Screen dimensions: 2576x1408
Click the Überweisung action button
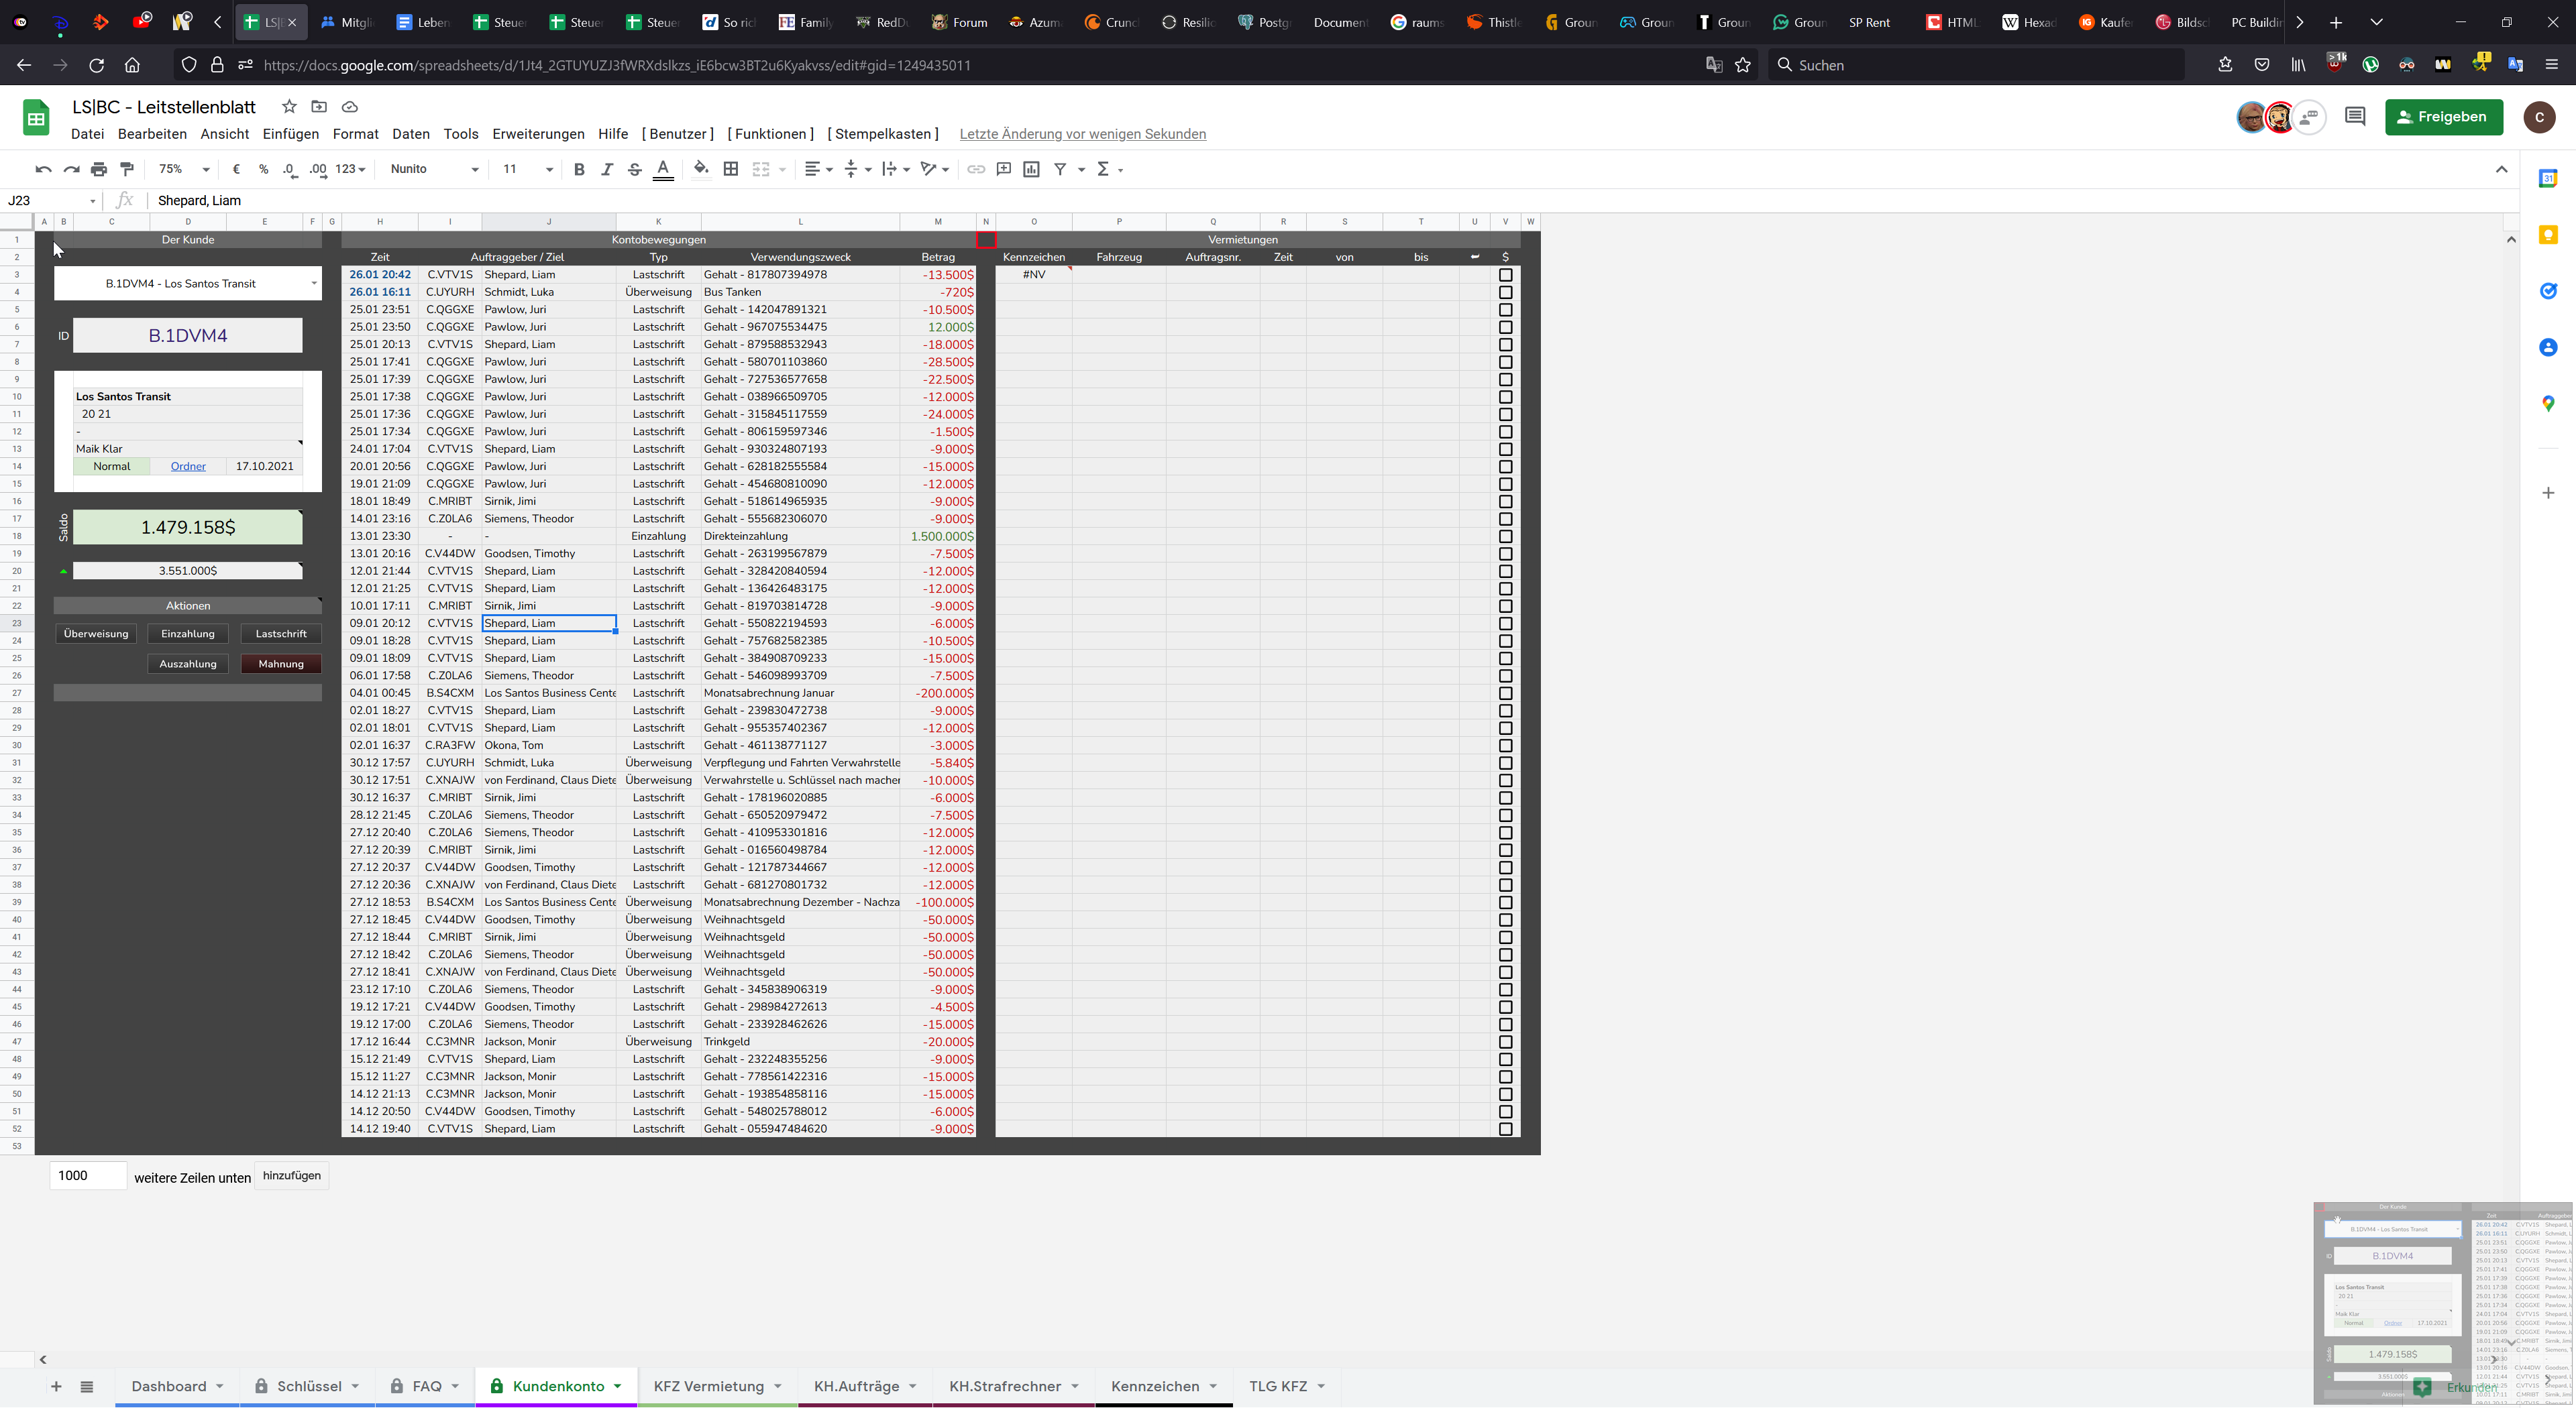pos(96,634)
